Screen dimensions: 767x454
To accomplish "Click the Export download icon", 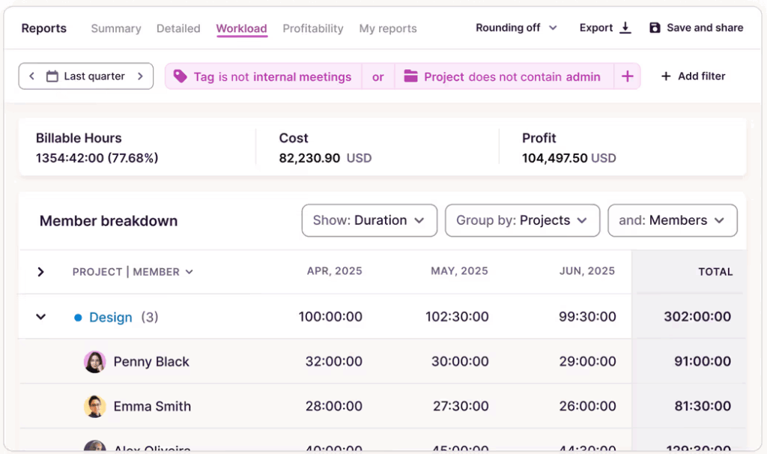I will (625, 28).
